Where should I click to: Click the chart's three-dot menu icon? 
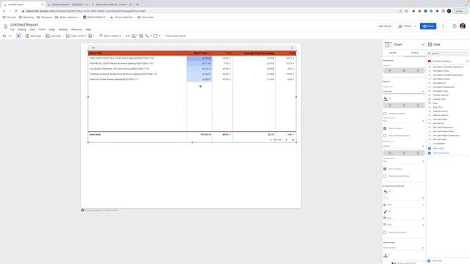tap(292, 48)
